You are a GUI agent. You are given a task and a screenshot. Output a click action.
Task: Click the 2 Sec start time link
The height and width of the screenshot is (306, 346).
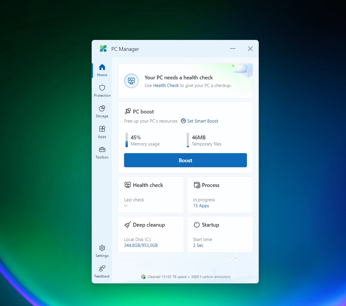point(198,245)
